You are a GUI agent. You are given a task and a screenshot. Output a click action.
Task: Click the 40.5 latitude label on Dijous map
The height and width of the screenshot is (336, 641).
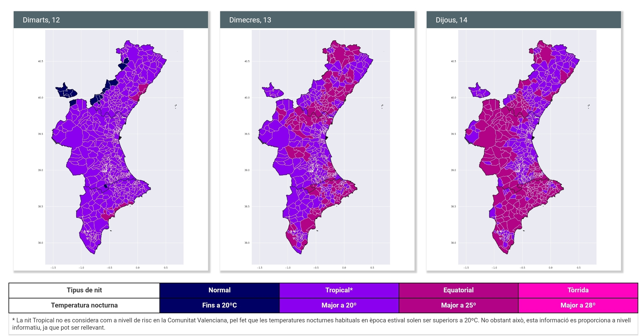453,62
